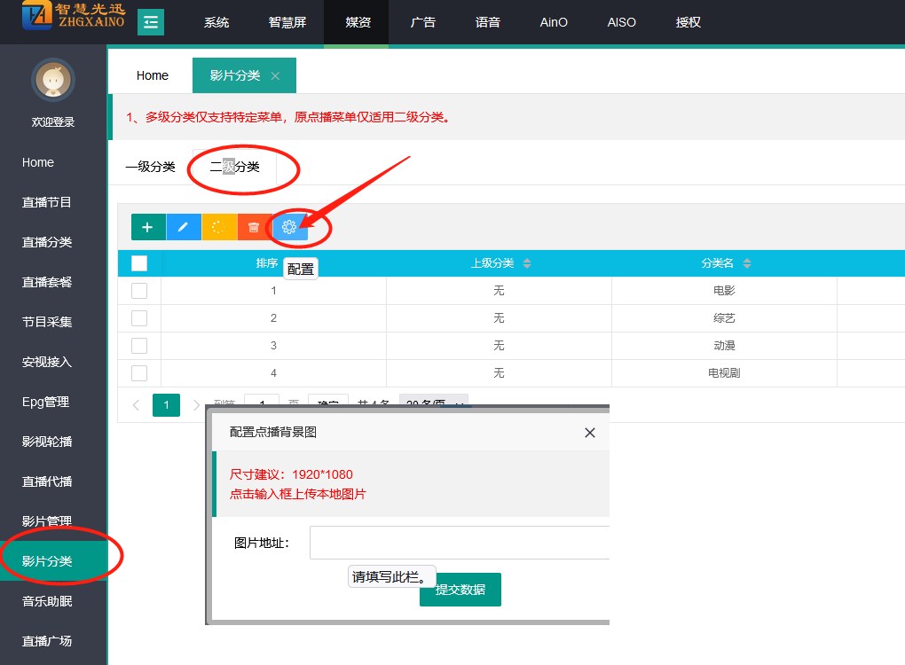Switch to the 一级分类 tab
This screenshot has height=665, width=905.
150,167
